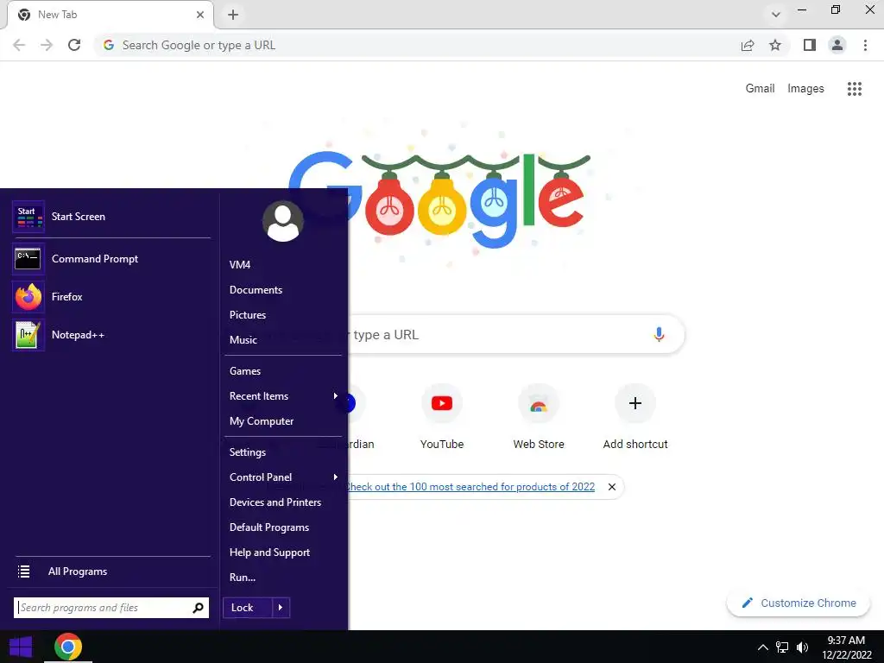This screenshot has width=884, height=663.
Task: Open the Web Store shortcut
Action: (539, 417)
